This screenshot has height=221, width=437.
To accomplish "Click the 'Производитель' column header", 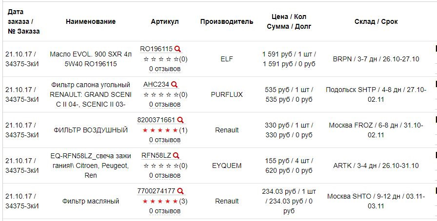I will coord(227,22).
